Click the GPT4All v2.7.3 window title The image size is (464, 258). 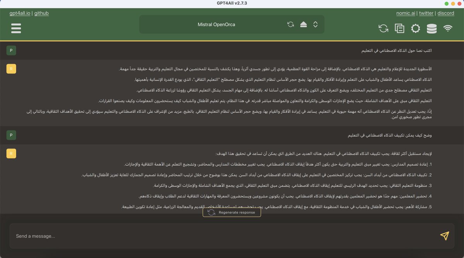(232, 3)
